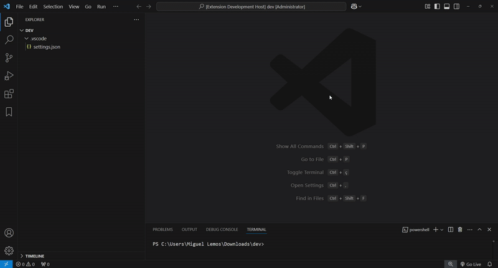The image size is (498, 268).
Task: Open the Run and Debug view
Action: 9,75
